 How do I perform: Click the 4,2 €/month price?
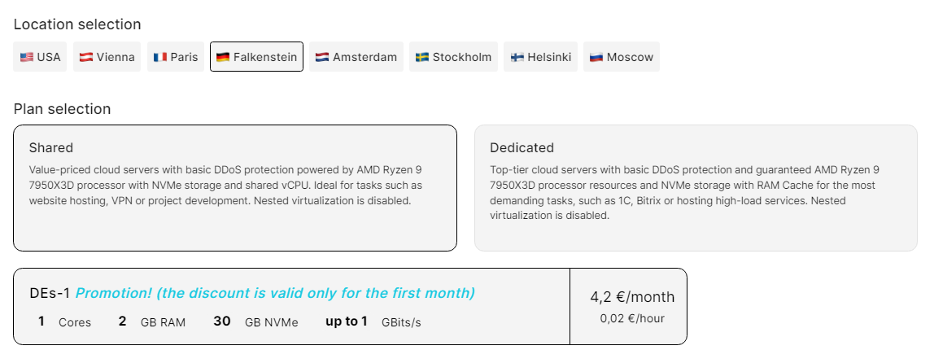pyautogui.click(x=632, y=297)
